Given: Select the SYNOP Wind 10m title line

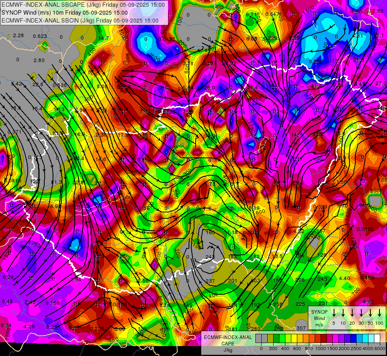Looking at the screenshot, I should [x=65, y=13].
